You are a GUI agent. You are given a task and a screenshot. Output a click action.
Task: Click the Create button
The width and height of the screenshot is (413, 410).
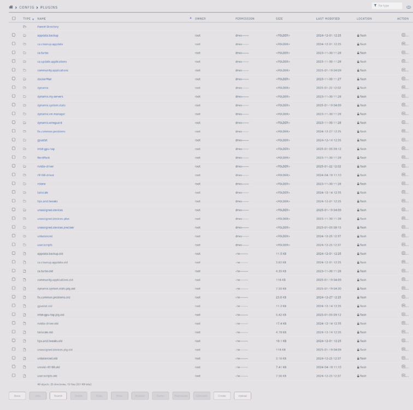222,395
